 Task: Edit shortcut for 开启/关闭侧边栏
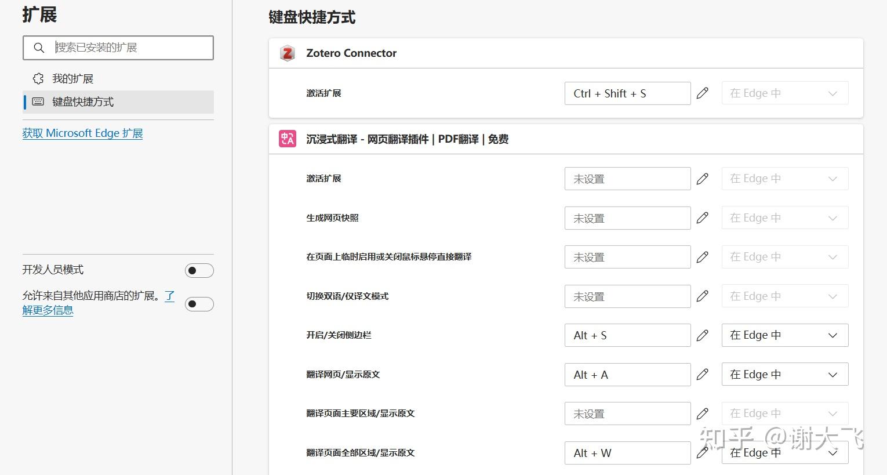click(x=702, y=335)
